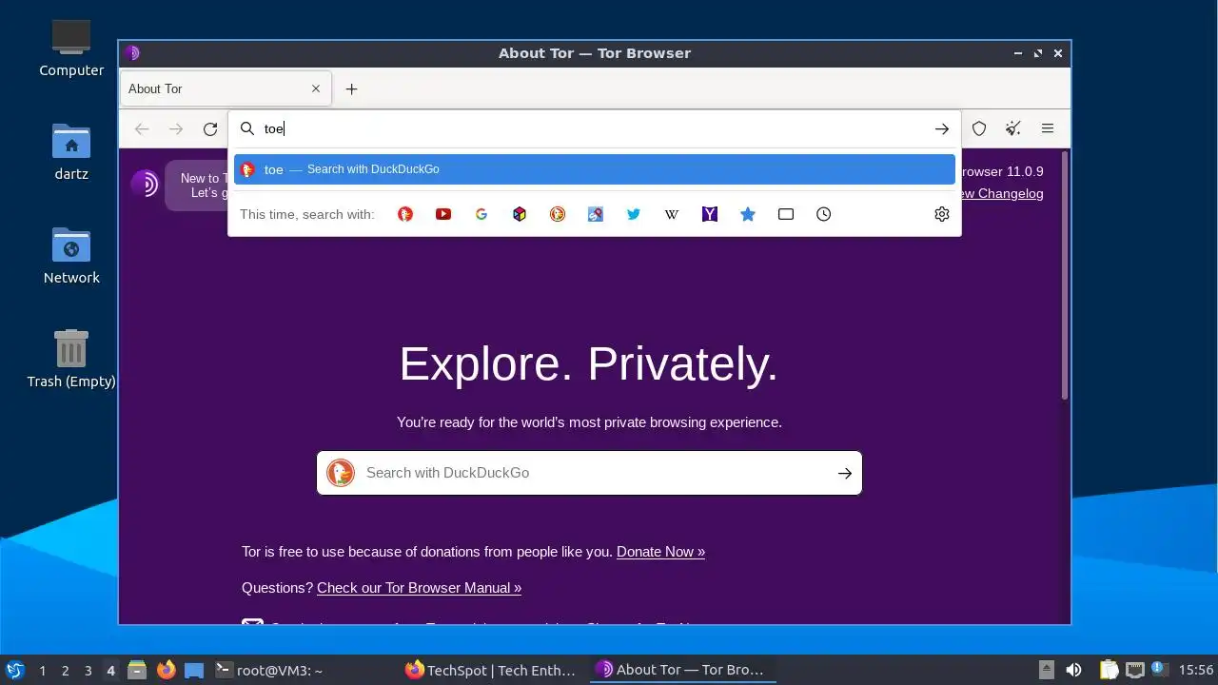Open the Security Level shield icon
Viewport: 1218px width, 685px height.
tap(979, 128)
